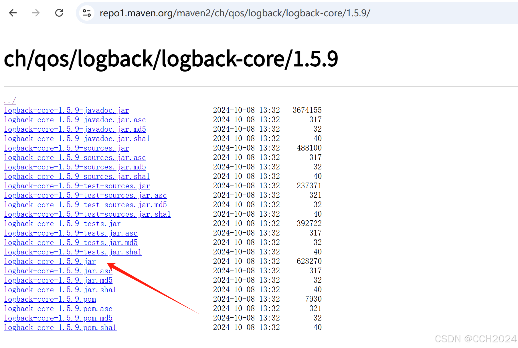Open logback-core-1.5.9-javadoc.jar.sha1 checksum

77,139
